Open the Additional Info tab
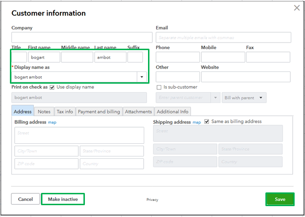 pos(173,112)
